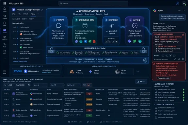Click the PowerPoint icon for Marketing Plan file
Screen dimensions: 188x125
click(x=21, y=34)
